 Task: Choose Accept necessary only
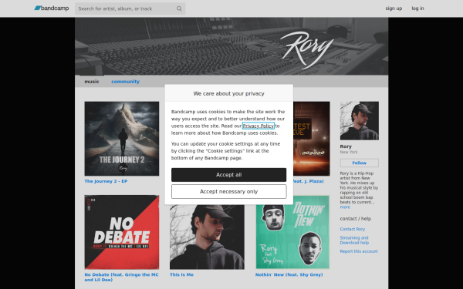coord(229,192)
